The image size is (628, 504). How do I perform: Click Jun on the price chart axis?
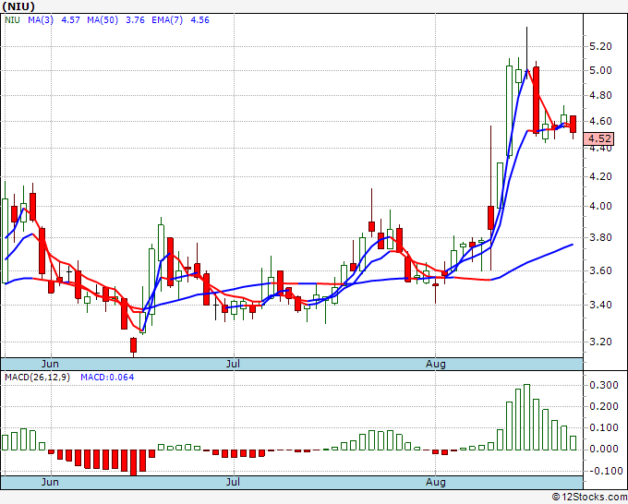[x=50, y=364]
